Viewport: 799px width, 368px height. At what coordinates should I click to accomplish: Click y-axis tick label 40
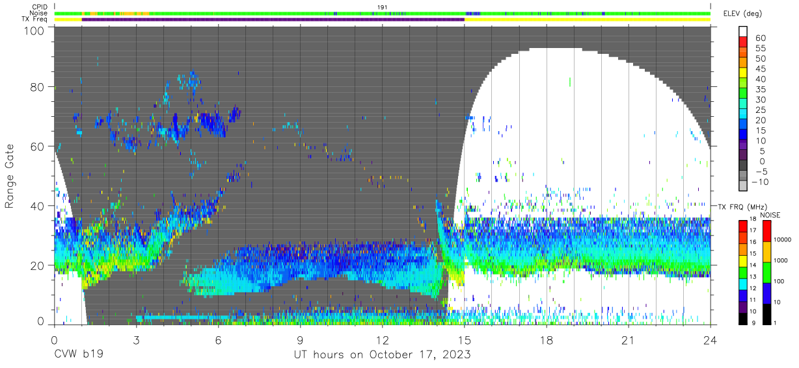click(x=38, y=206)
